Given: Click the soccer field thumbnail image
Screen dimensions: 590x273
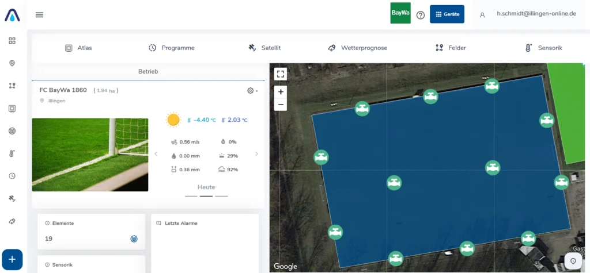Looking at the screenshot, I should click(90, 155).
